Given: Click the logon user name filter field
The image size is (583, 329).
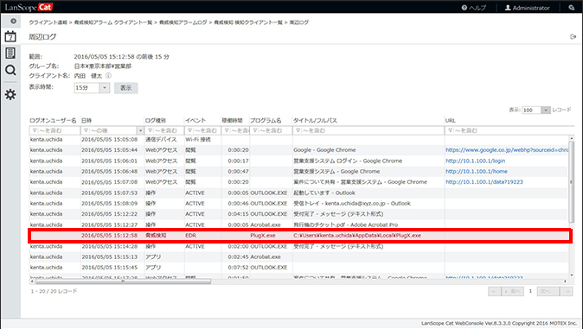Looking at the screenshot, I should (54, 130).
